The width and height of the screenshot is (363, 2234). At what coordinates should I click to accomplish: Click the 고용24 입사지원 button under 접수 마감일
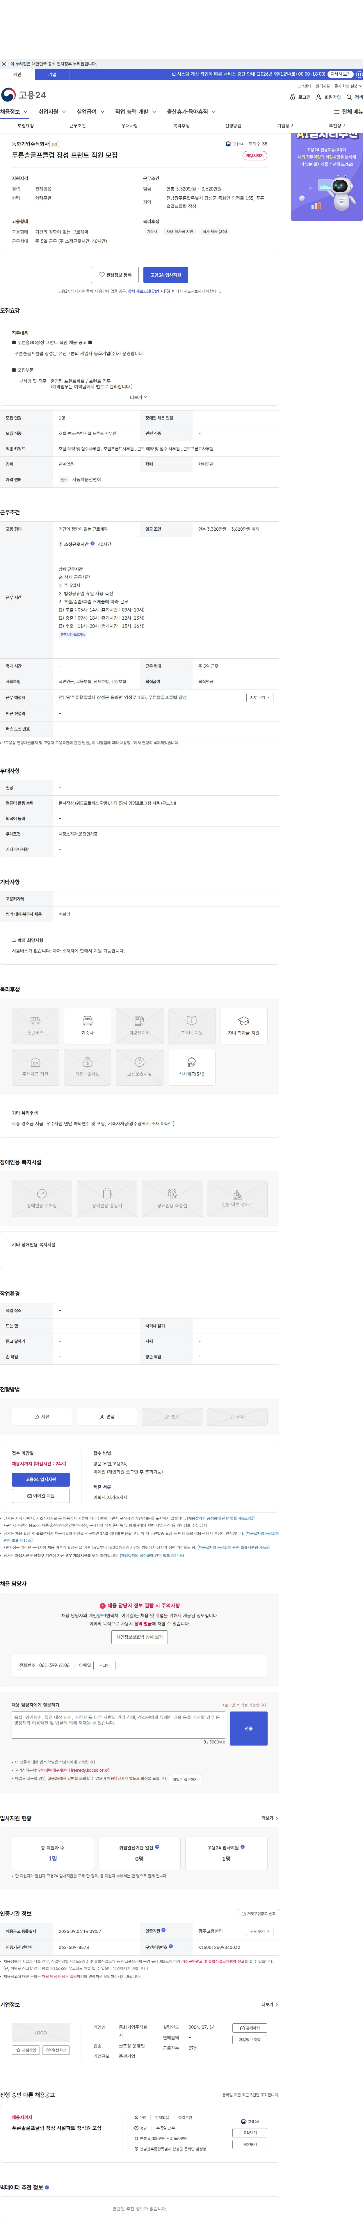(x=41, y=1480)
